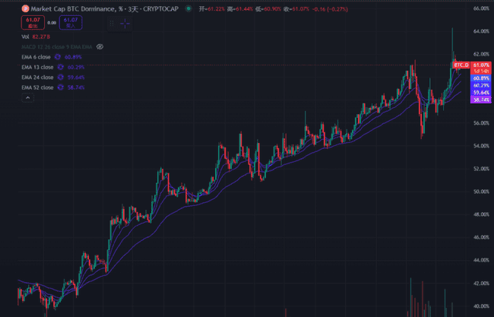494x317 pixels.
Task: Open EMA 6 indicator settings icon
Action: 59,57
